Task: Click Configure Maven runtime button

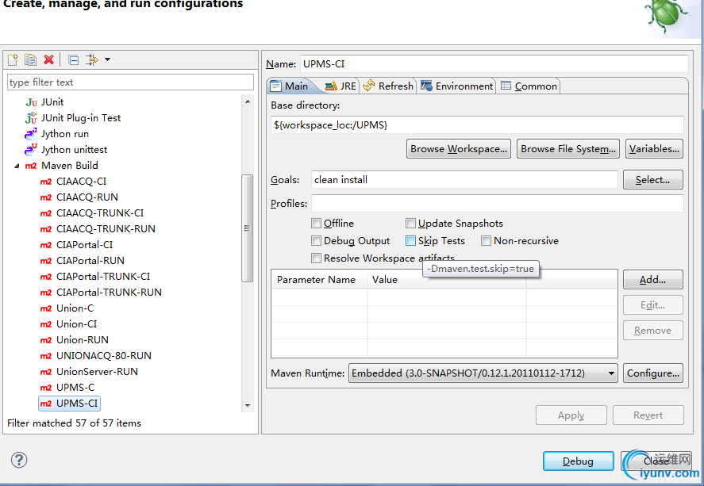Action: 653,373
